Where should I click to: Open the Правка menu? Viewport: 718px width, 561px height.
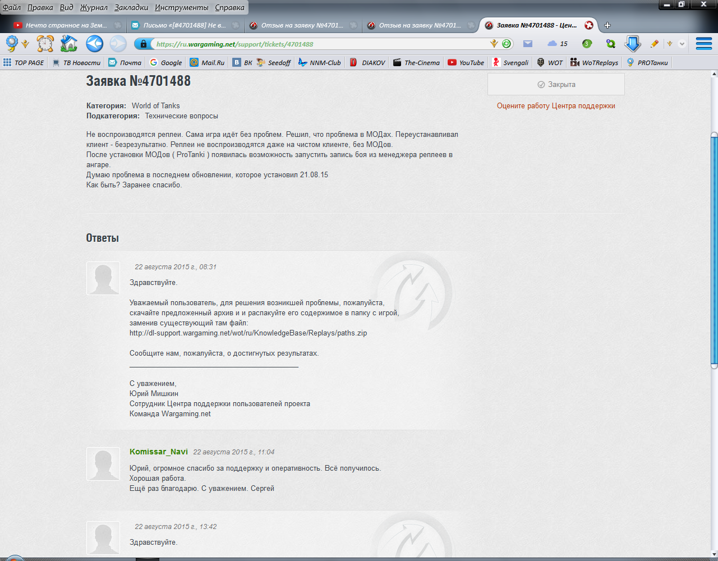(x=40, y=7)
